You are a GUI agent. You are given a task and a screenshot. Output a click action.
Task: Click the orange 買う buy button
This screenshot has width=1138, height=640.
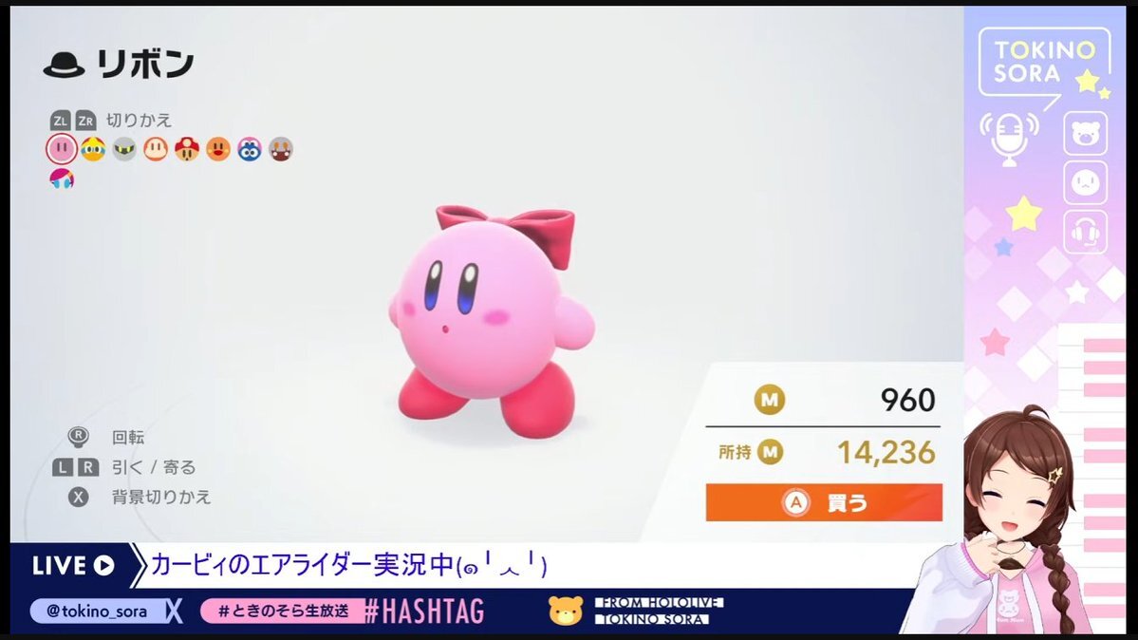coord(824,502)
